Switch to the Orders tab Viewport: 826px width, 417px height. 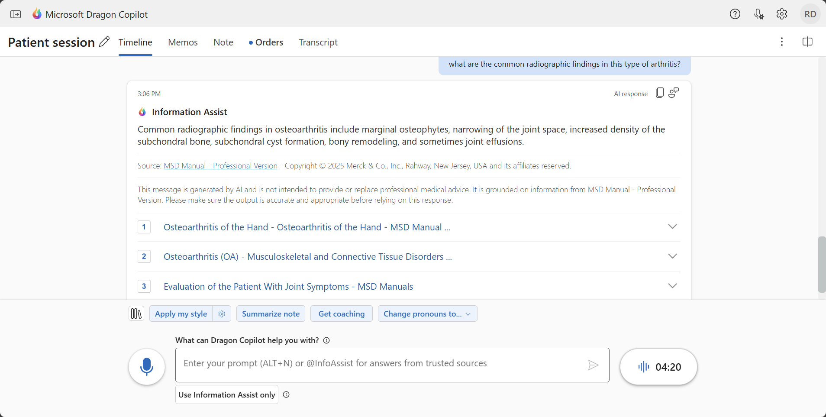tap(269, 42)
